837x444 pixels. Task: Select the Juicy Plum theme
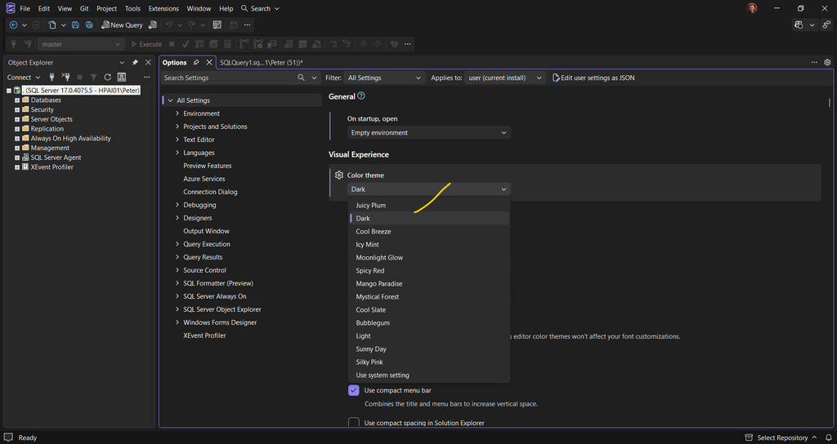428,205
